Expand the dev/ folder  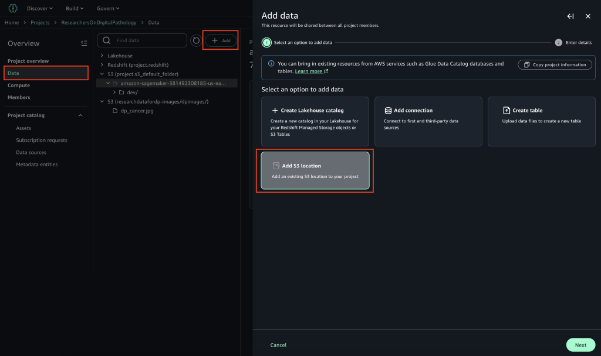114,93
